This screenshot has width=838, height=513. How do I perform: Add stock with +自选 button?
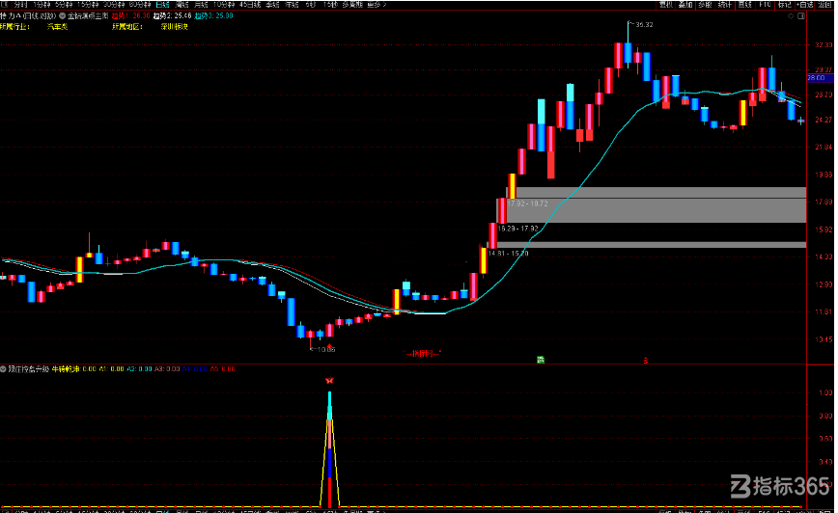click(805, 4)
